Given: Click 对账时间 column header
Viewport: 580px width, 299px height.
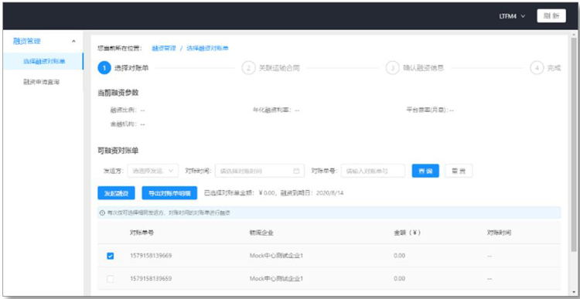Looking at the screenshot, I should [500, 233].
